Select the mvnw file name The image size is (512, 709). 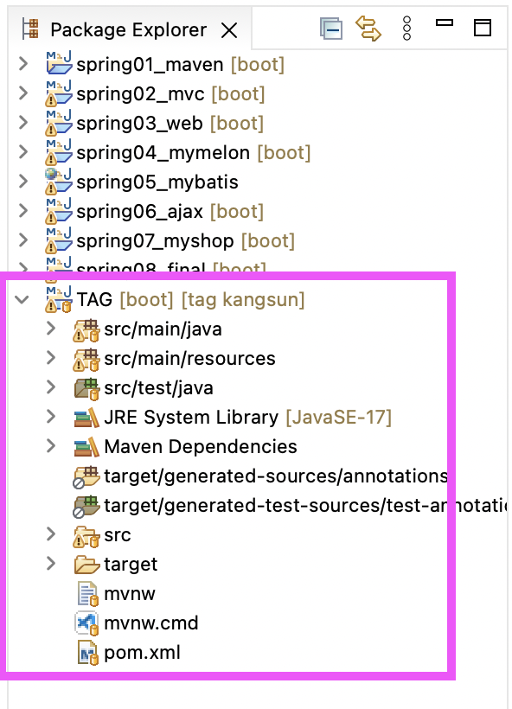(x=130, y=594)
